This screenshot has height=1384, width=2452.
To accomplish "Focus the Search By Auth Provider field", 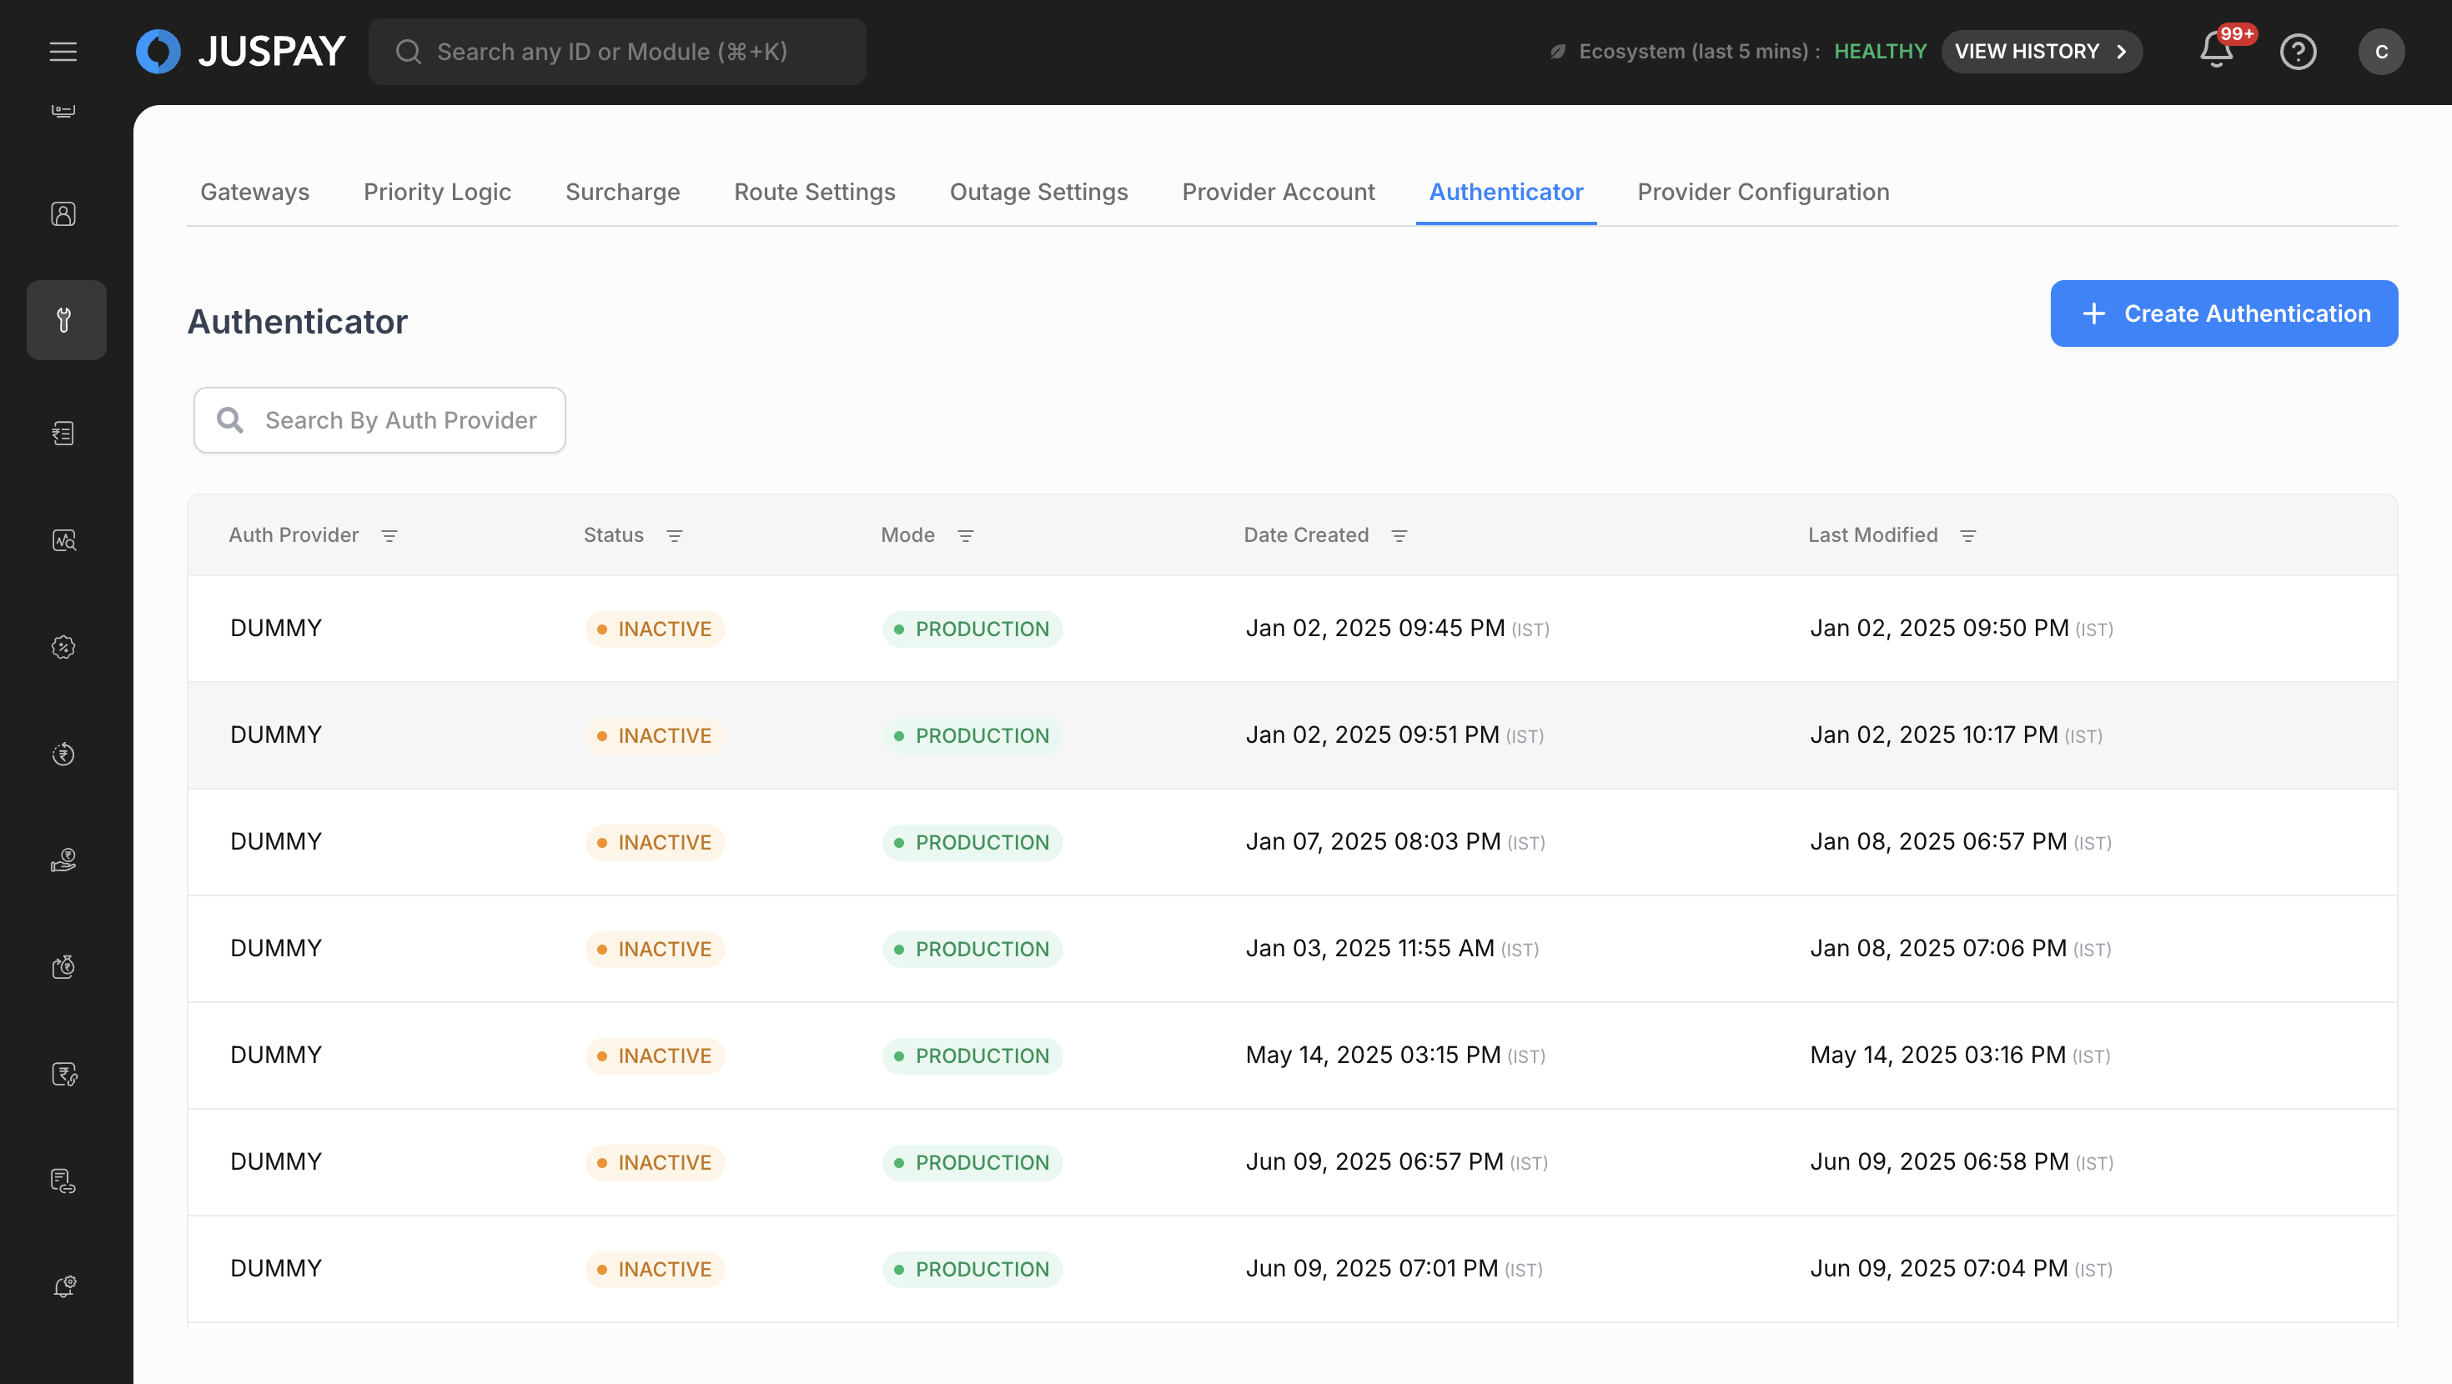I will [x=399, y=419].
